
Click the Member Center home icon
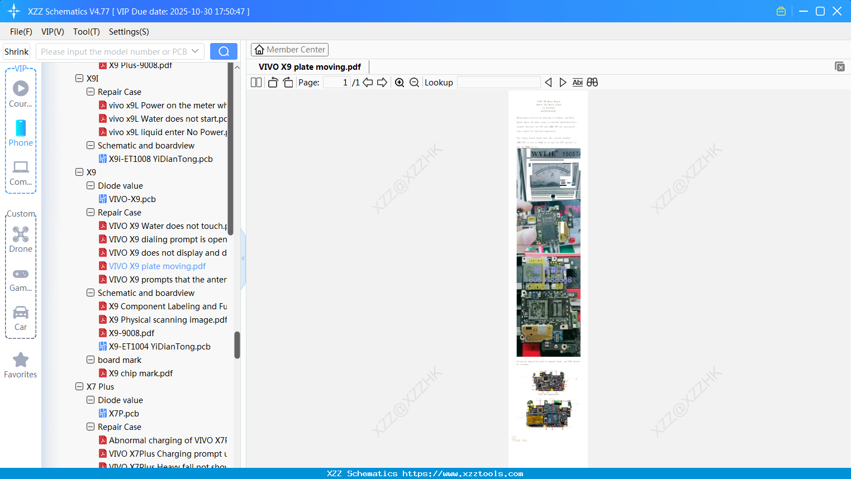(x=259, y=50)
